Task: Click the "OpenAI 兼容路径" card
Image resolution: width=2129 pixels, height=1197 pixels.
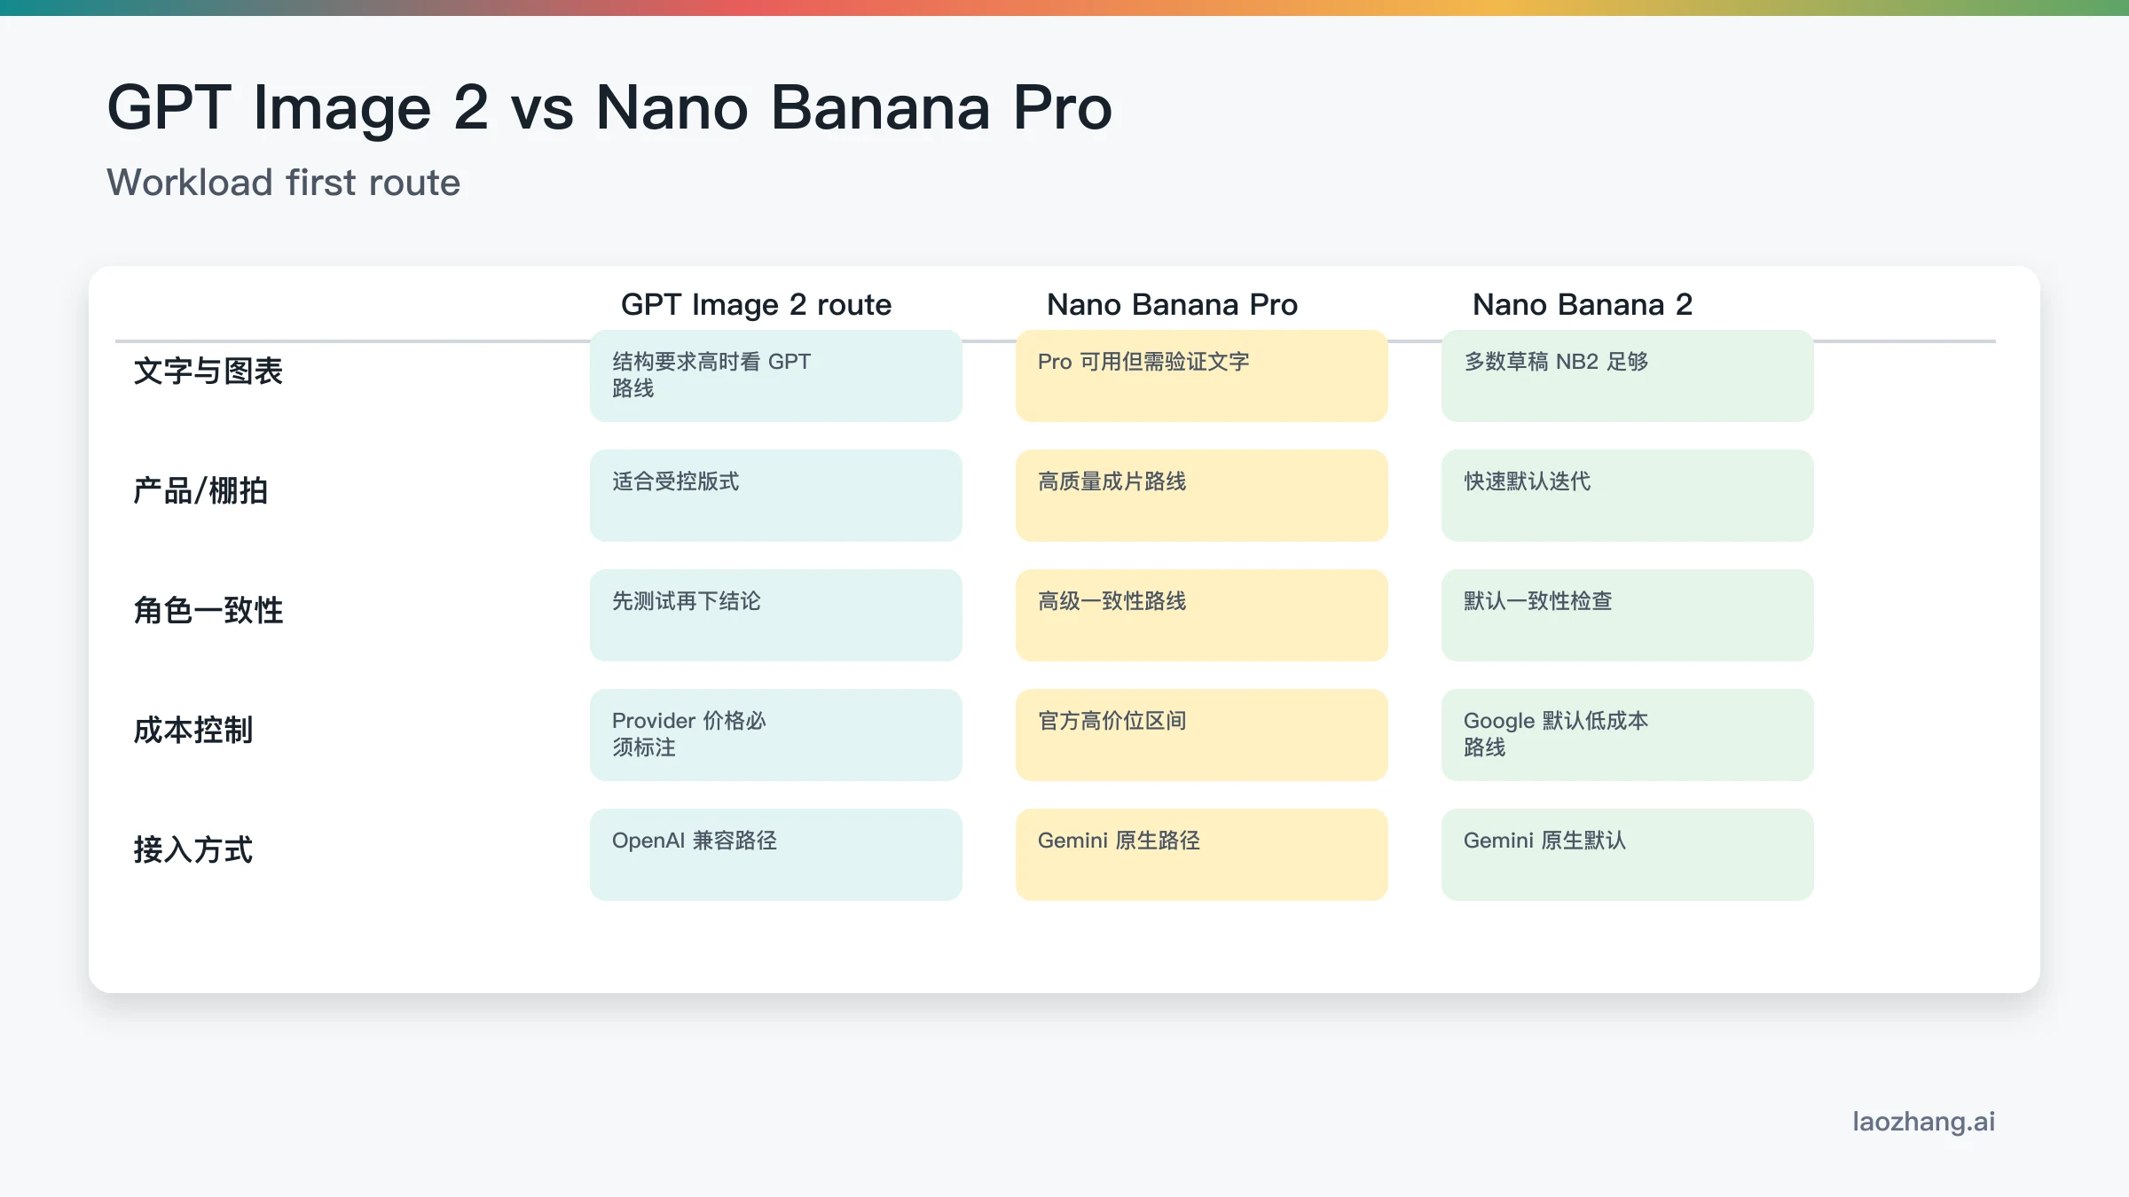Action: (x=775, y=855)
